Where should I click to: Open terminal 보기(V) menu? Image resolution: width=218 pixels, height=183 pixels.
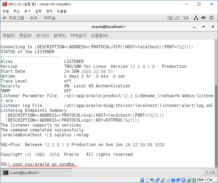(x=42, y=36)
